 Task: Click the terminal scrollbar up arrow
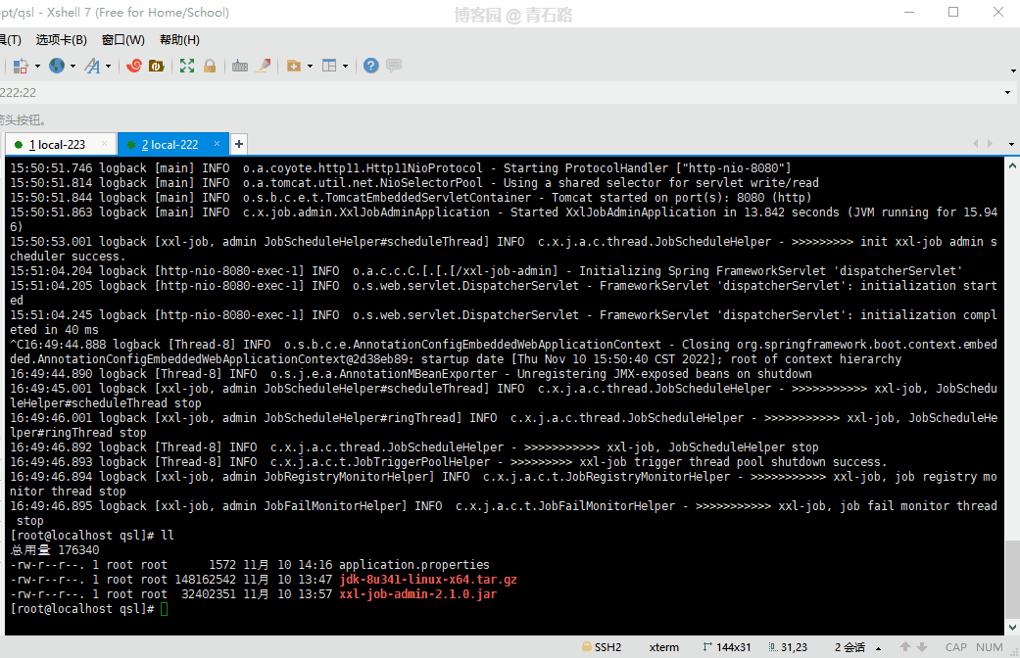pyautogui.click(x=1012, y=165)
